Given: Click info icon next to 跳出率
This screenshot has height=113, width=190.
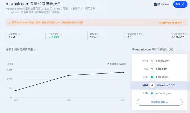Looking at the screenshot, I should pyautogui.click(x=98, y=34).
